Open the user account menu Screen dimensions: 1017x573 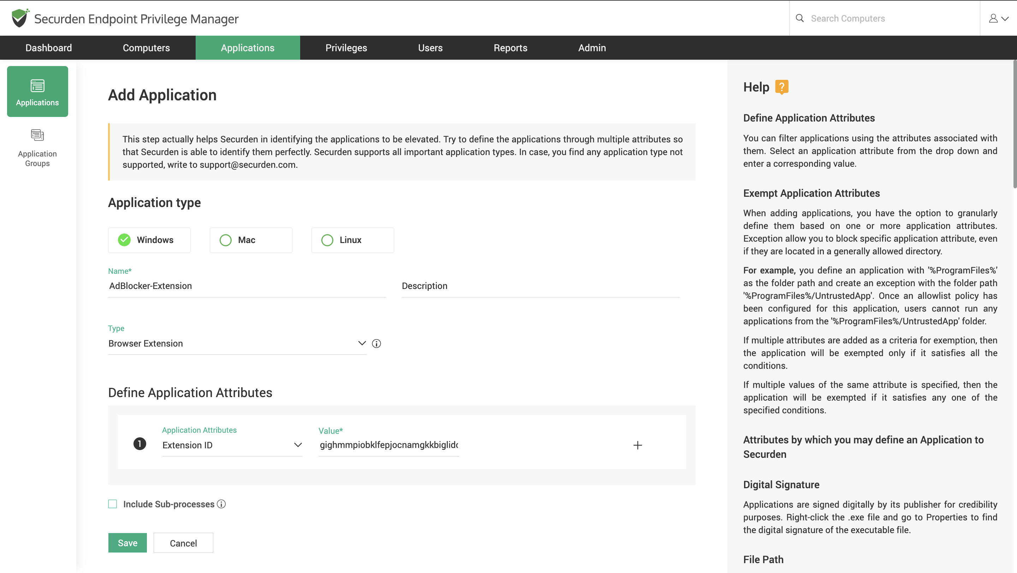point(998,18)
